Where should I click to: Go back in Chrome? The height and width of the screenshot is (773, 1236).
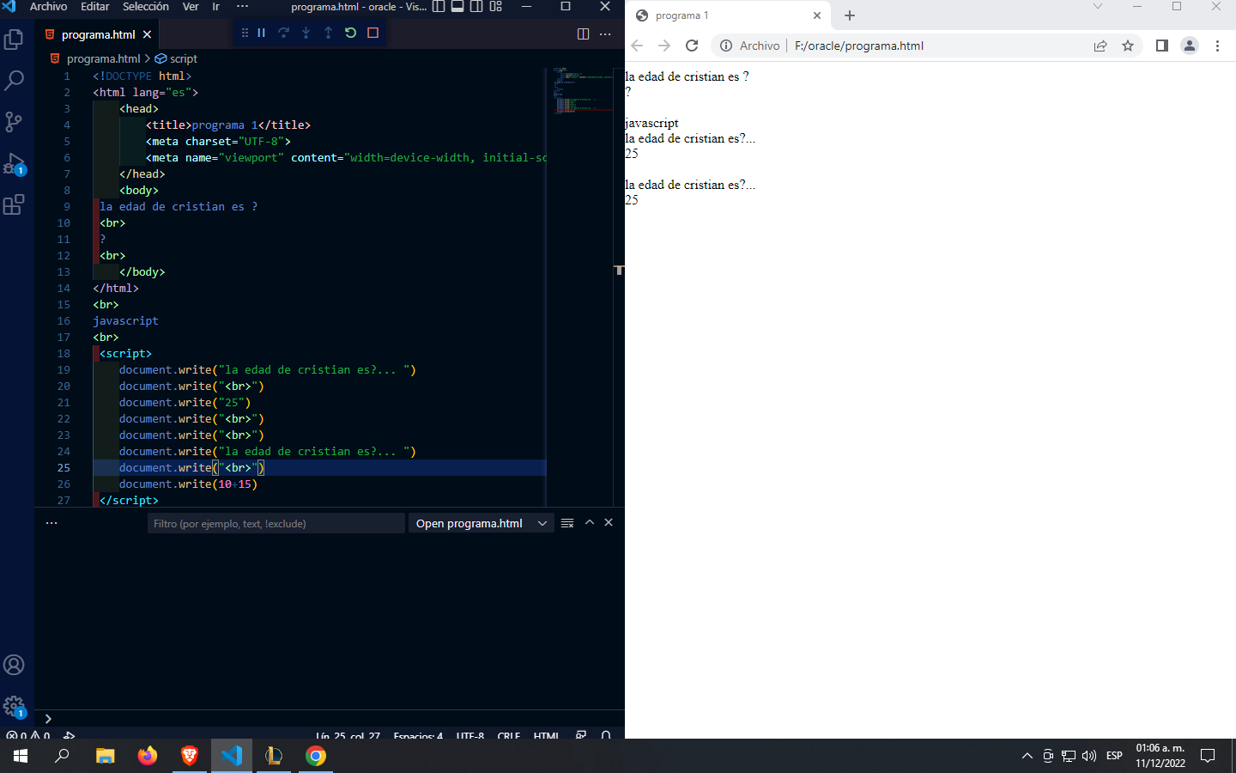(x=637, y=46)
